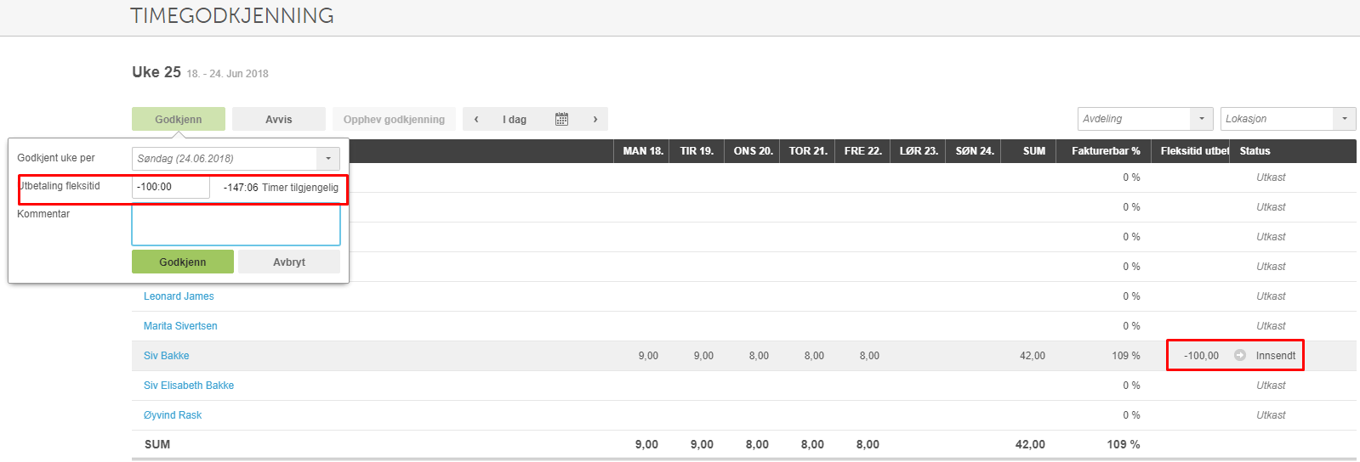Open the Avdeling dropdown
Viewport: 1360px width, 462px height.
tap(1146, 119)
